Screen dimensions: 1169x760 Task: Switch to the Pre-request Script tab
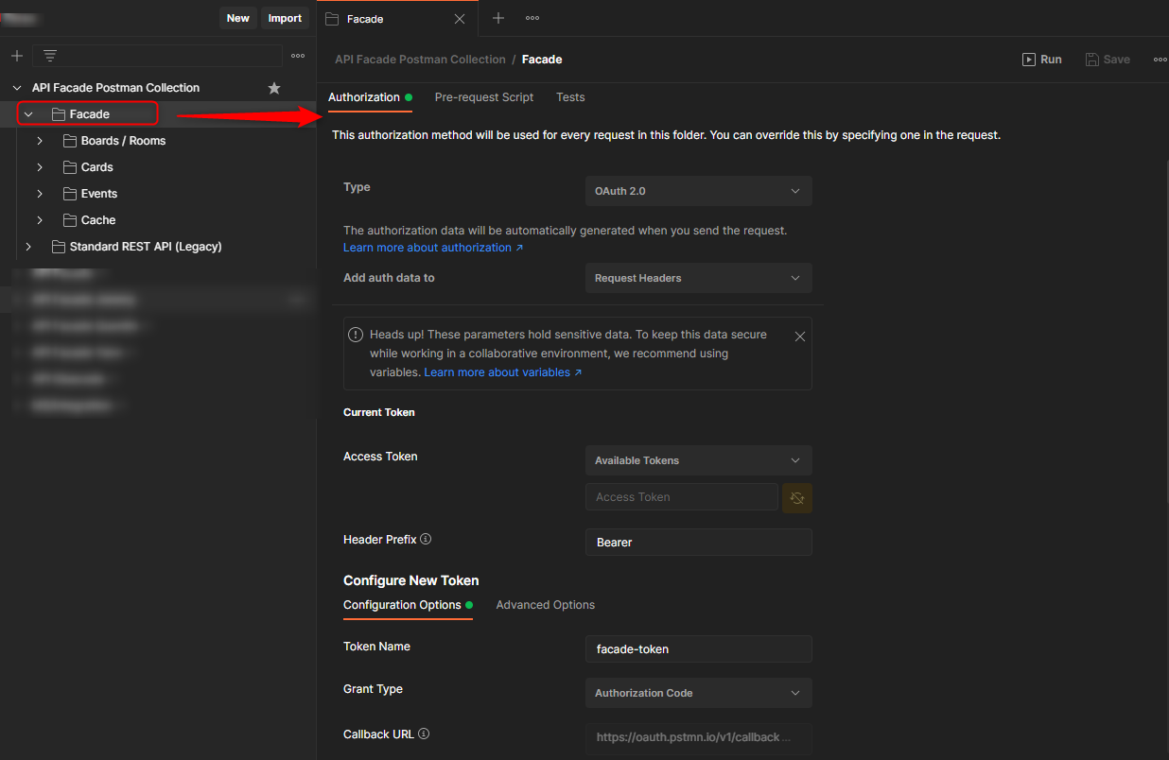point(483,97)
